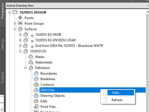Click the Surfaces collection icon
This screenshot has height=112, width=149.
pyautogui.click(x=20, y=29)
